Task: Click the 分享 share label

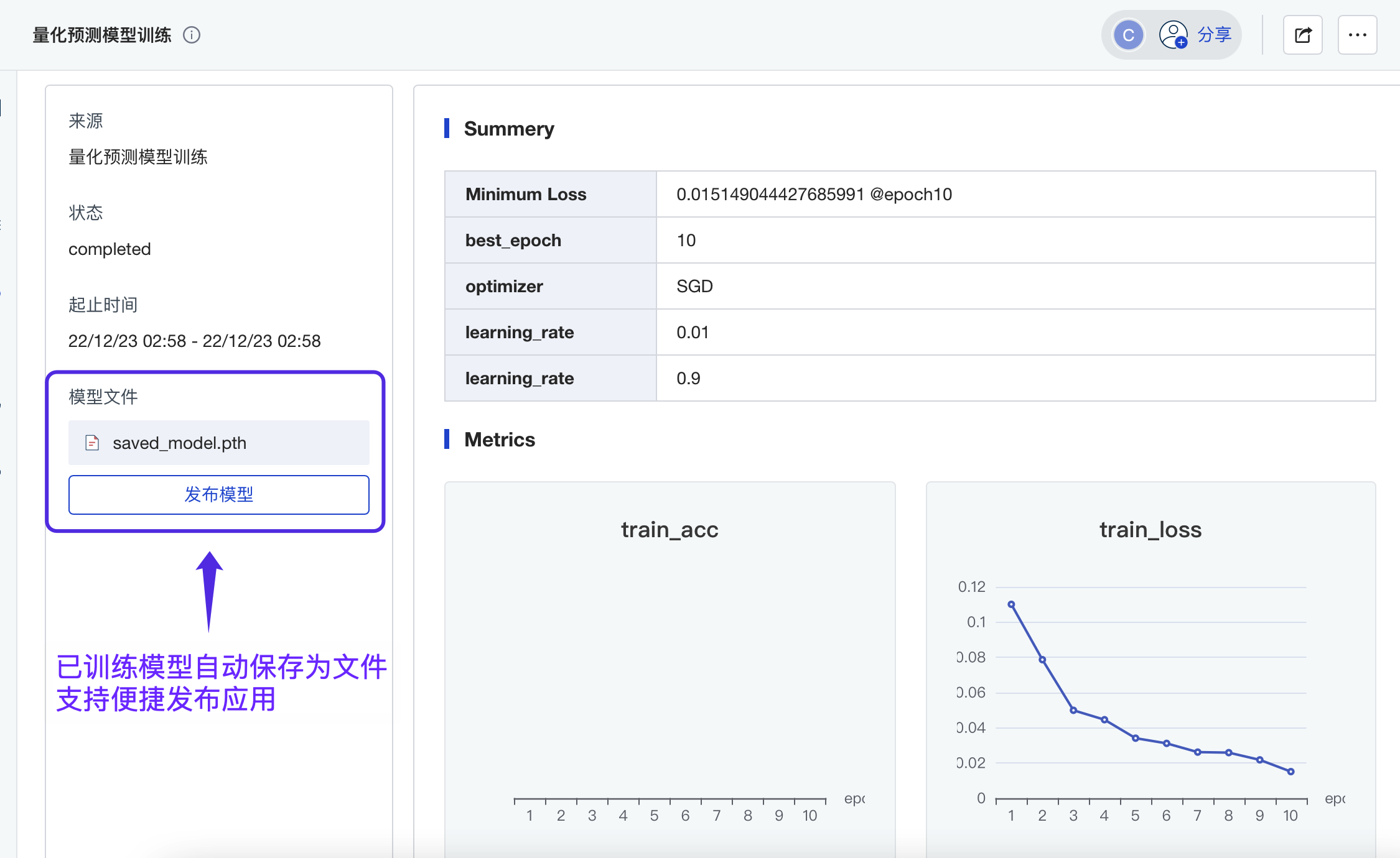Action: [1215, 35]
